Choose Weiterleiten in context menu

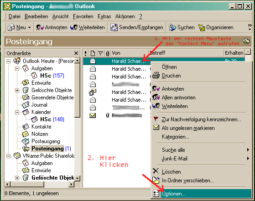point(175,106)
